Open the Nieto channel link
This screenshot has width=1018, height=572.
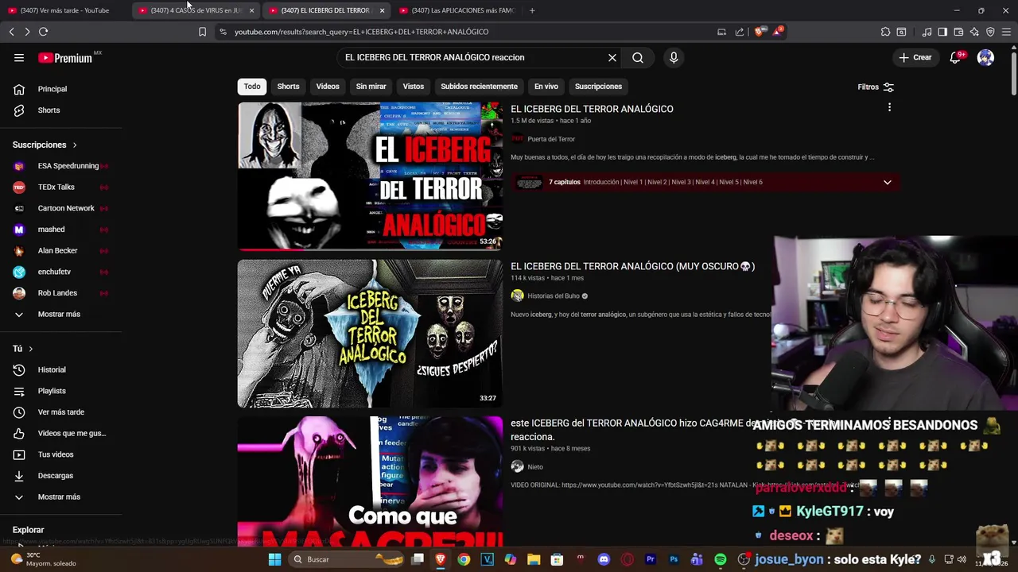click(x=535, y=467)
